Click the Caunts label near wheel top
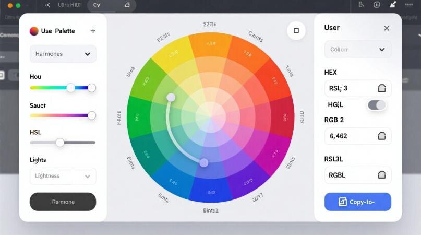The height and width of the screenshot is (235, 421). click(256, 37)
